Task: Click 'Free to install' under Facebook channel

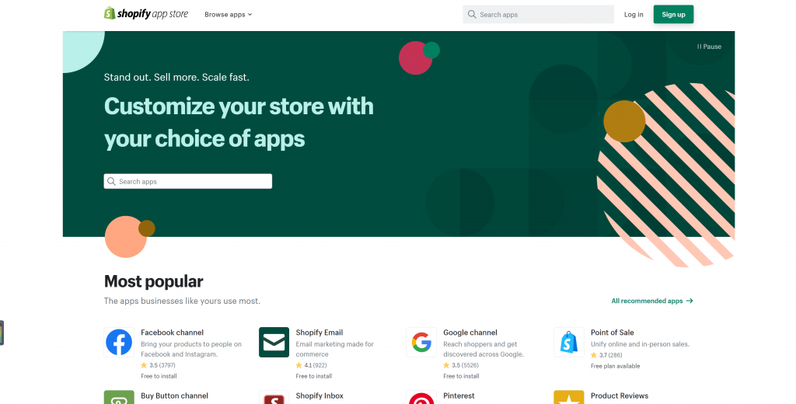Action: [x=159, y=376]
